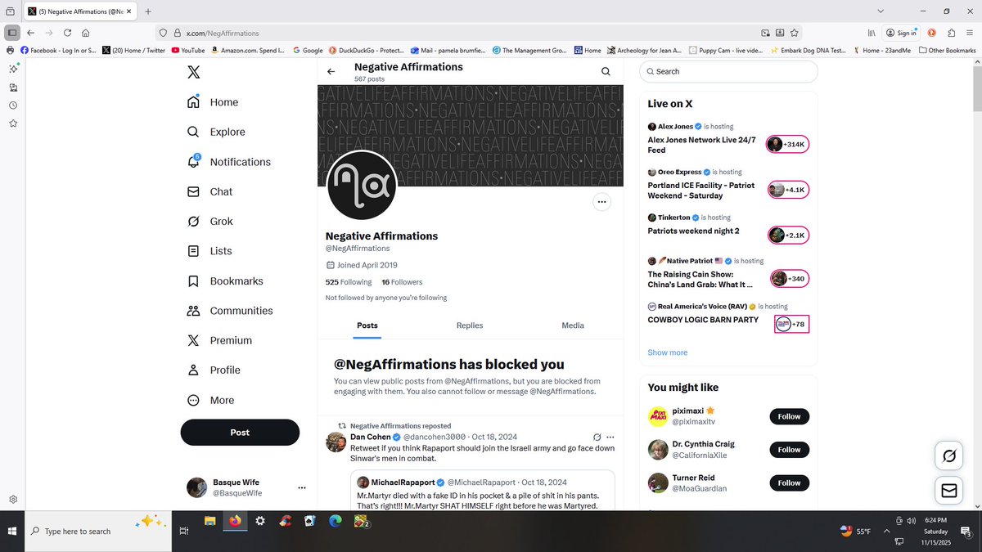The image size is (982, 552).
Task: Click the X search input field
Action: 728,71
